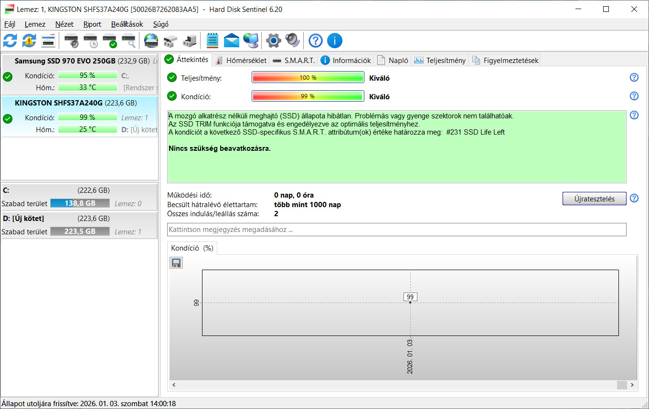This screenshot has width=649, height=409.
Task: Open the Fájl menu
Action: [10, 24]
